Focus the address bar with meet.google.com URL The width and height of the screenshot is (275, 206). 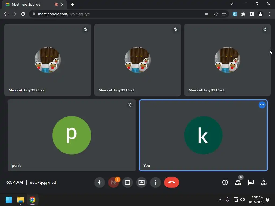point(129,14)
